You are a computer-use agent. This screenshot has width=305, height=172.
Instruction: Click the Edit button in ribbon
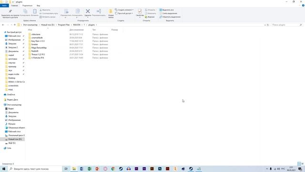point(151,13)
